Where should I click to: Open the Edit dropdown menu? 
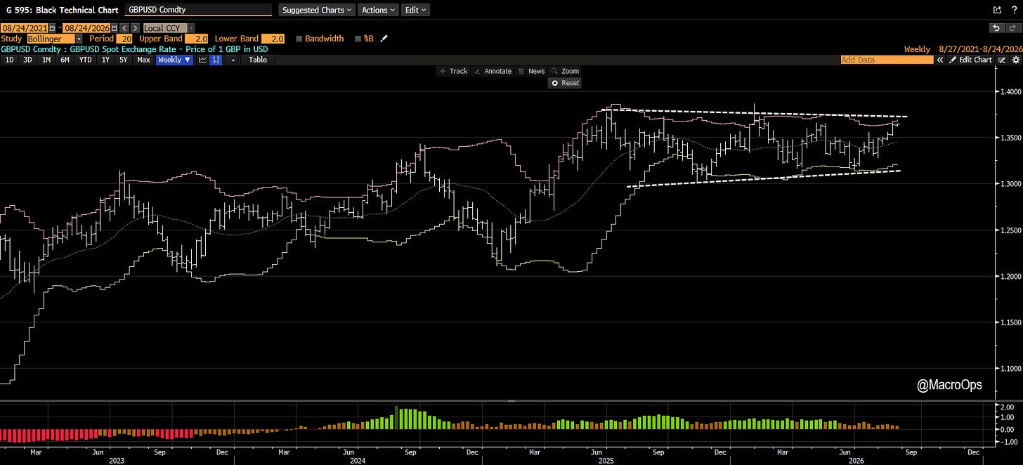click(415, 10)
